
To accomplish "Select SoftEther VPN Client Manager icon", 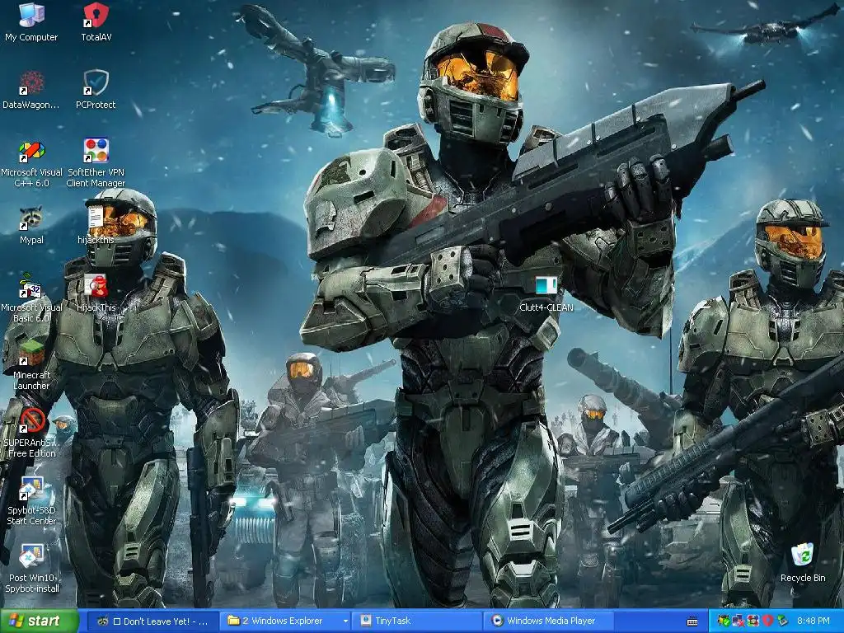I will pos(96,164).
